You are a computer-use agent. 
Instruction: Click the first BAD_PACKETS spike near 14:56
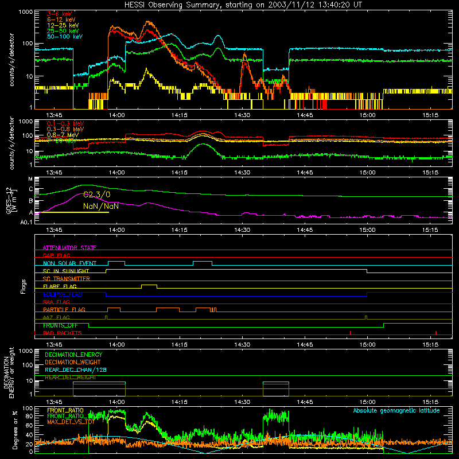(351, 333)
